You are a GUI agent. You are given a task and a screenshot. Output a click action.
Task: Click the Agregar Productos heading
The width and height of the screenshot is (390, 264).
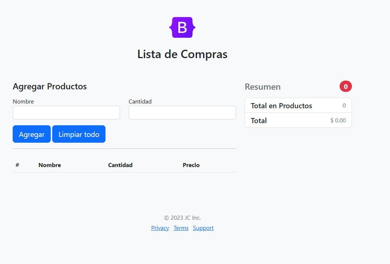[50, 86]
